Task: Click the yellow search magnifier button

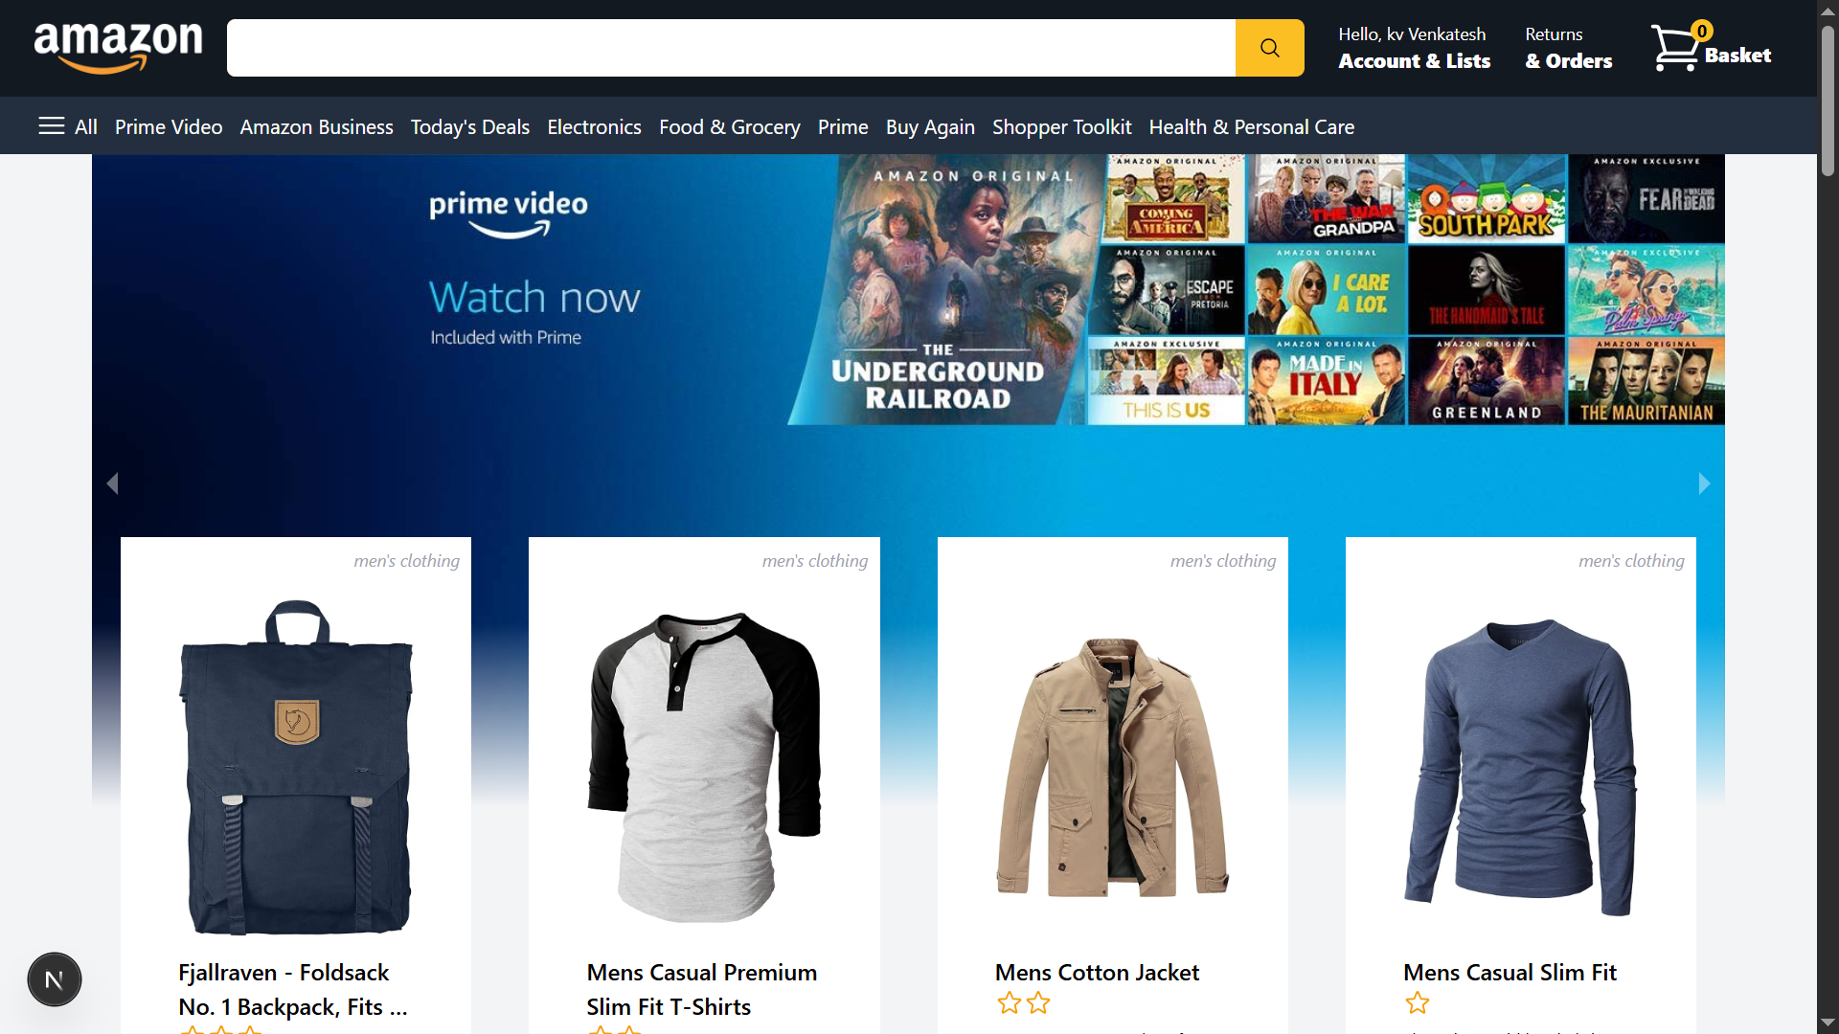Action: pyautogui.click(x=1269, y=48)
